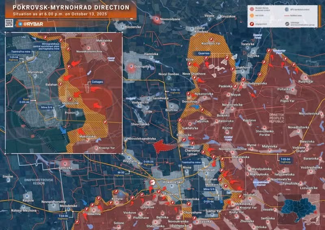Click the engagement icon right of Novopavlivka
This screenshot has height=230, width=325.
tap(188, 204)
